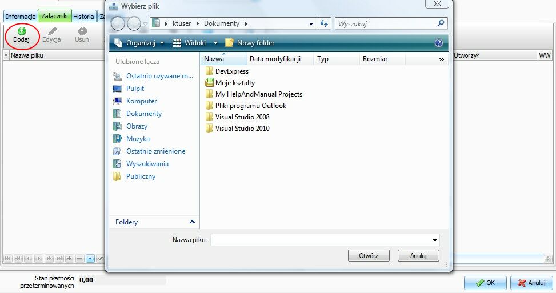This screenshot has width=556, height=293.
Task: Click the Wyszukaj search field
Action: pyautogui.click(x=386, y=24)
